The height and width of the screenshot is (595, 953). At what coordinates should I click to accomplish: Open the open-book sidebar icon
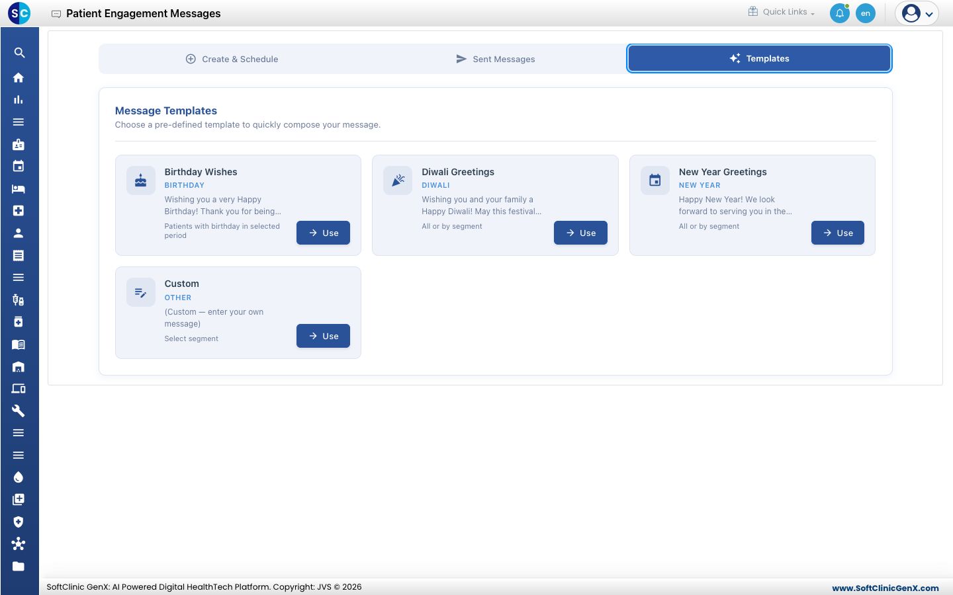click(x=19, y=344)
